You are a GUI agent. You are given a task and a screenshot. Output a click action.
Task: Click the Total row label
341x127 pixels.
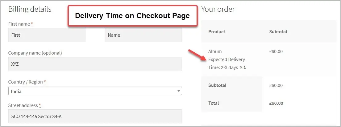[214, 103]
